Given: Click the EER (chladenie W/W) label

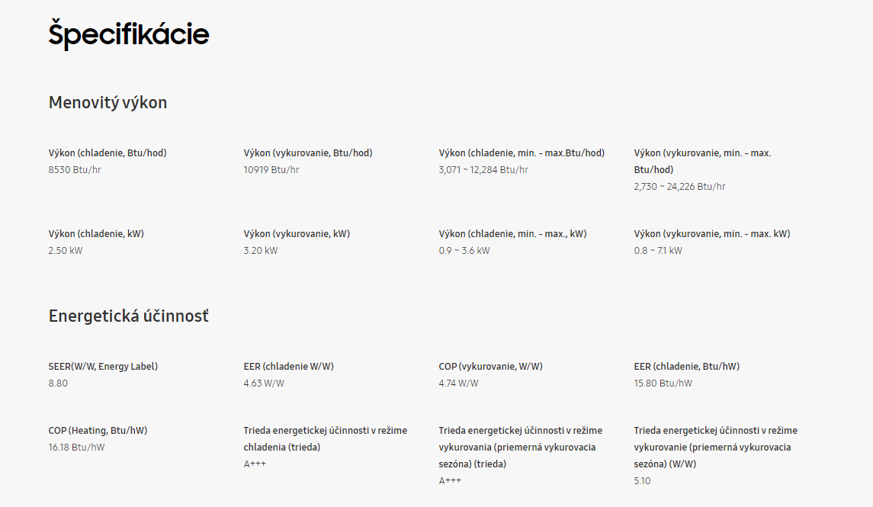Looking at the screenshot, I should (288, 366).
